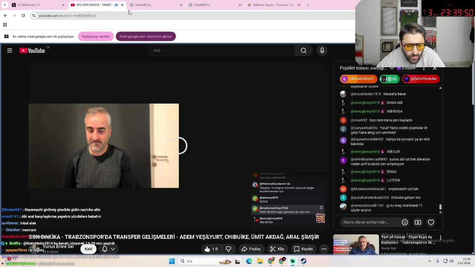
Task: Launch Microsoft Edge from taskbar
Action: [249, 261]
